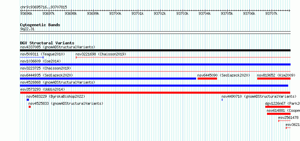The image size is (300, 141).
Task: Click the red esv3573293 variant bar
Action: pos(155,93)
